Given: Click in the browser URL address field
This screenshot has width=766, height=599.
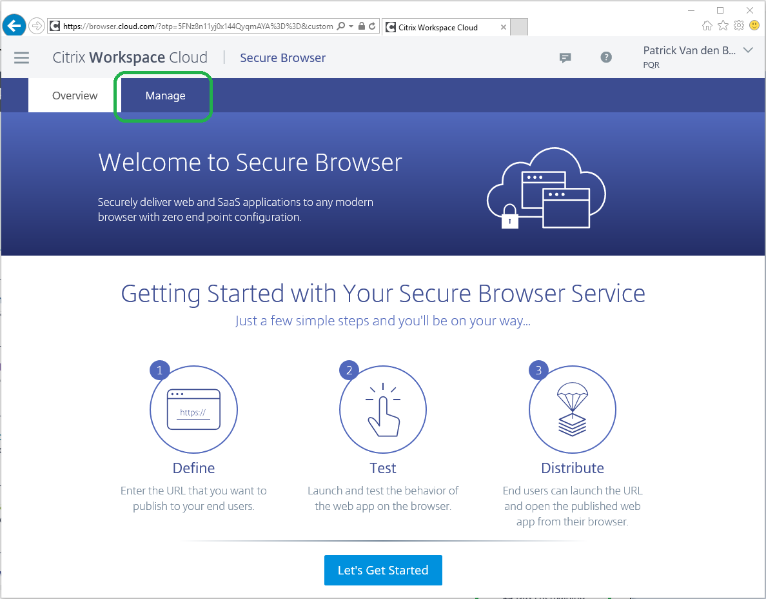Looking at the screenshot, I should (198, 26).
